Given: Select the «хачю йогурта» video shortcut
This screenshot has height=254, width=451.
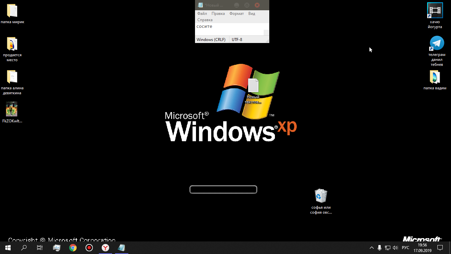Looking at the screenshot, I should tap(435, 10).
